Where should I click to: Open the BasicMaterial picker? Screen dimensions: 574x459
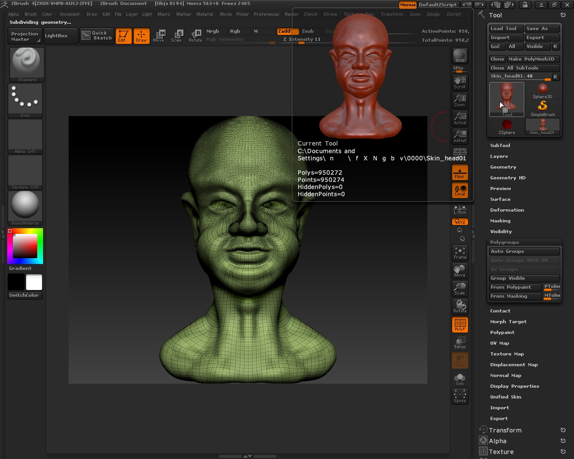pos(25,208)
